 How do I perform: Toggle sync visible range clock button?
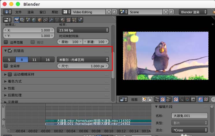(x=144, y=99)
